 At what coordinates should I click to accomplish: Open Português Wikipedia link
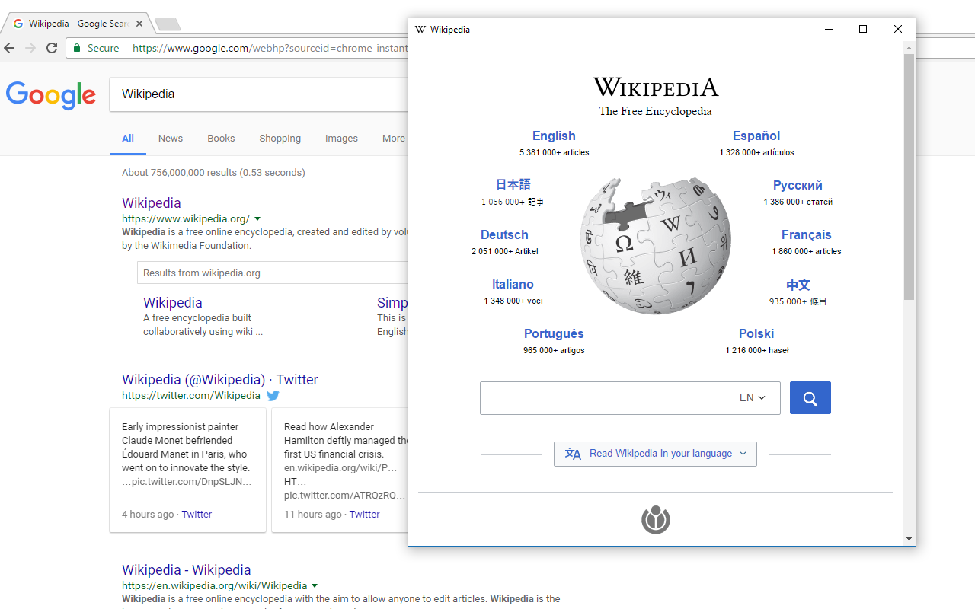(554, 334)
